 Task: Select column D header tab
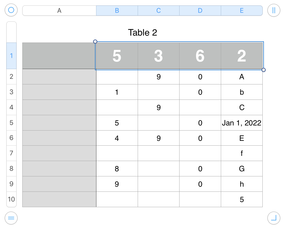click(200, 11)
